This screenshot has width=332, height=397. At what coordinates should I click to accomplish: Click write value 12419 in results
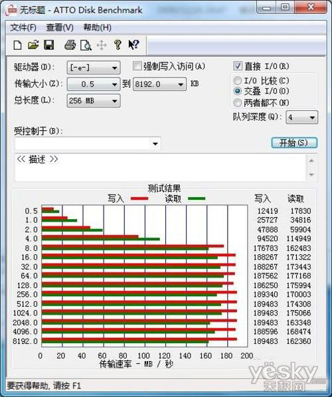[x=268, y=210]
